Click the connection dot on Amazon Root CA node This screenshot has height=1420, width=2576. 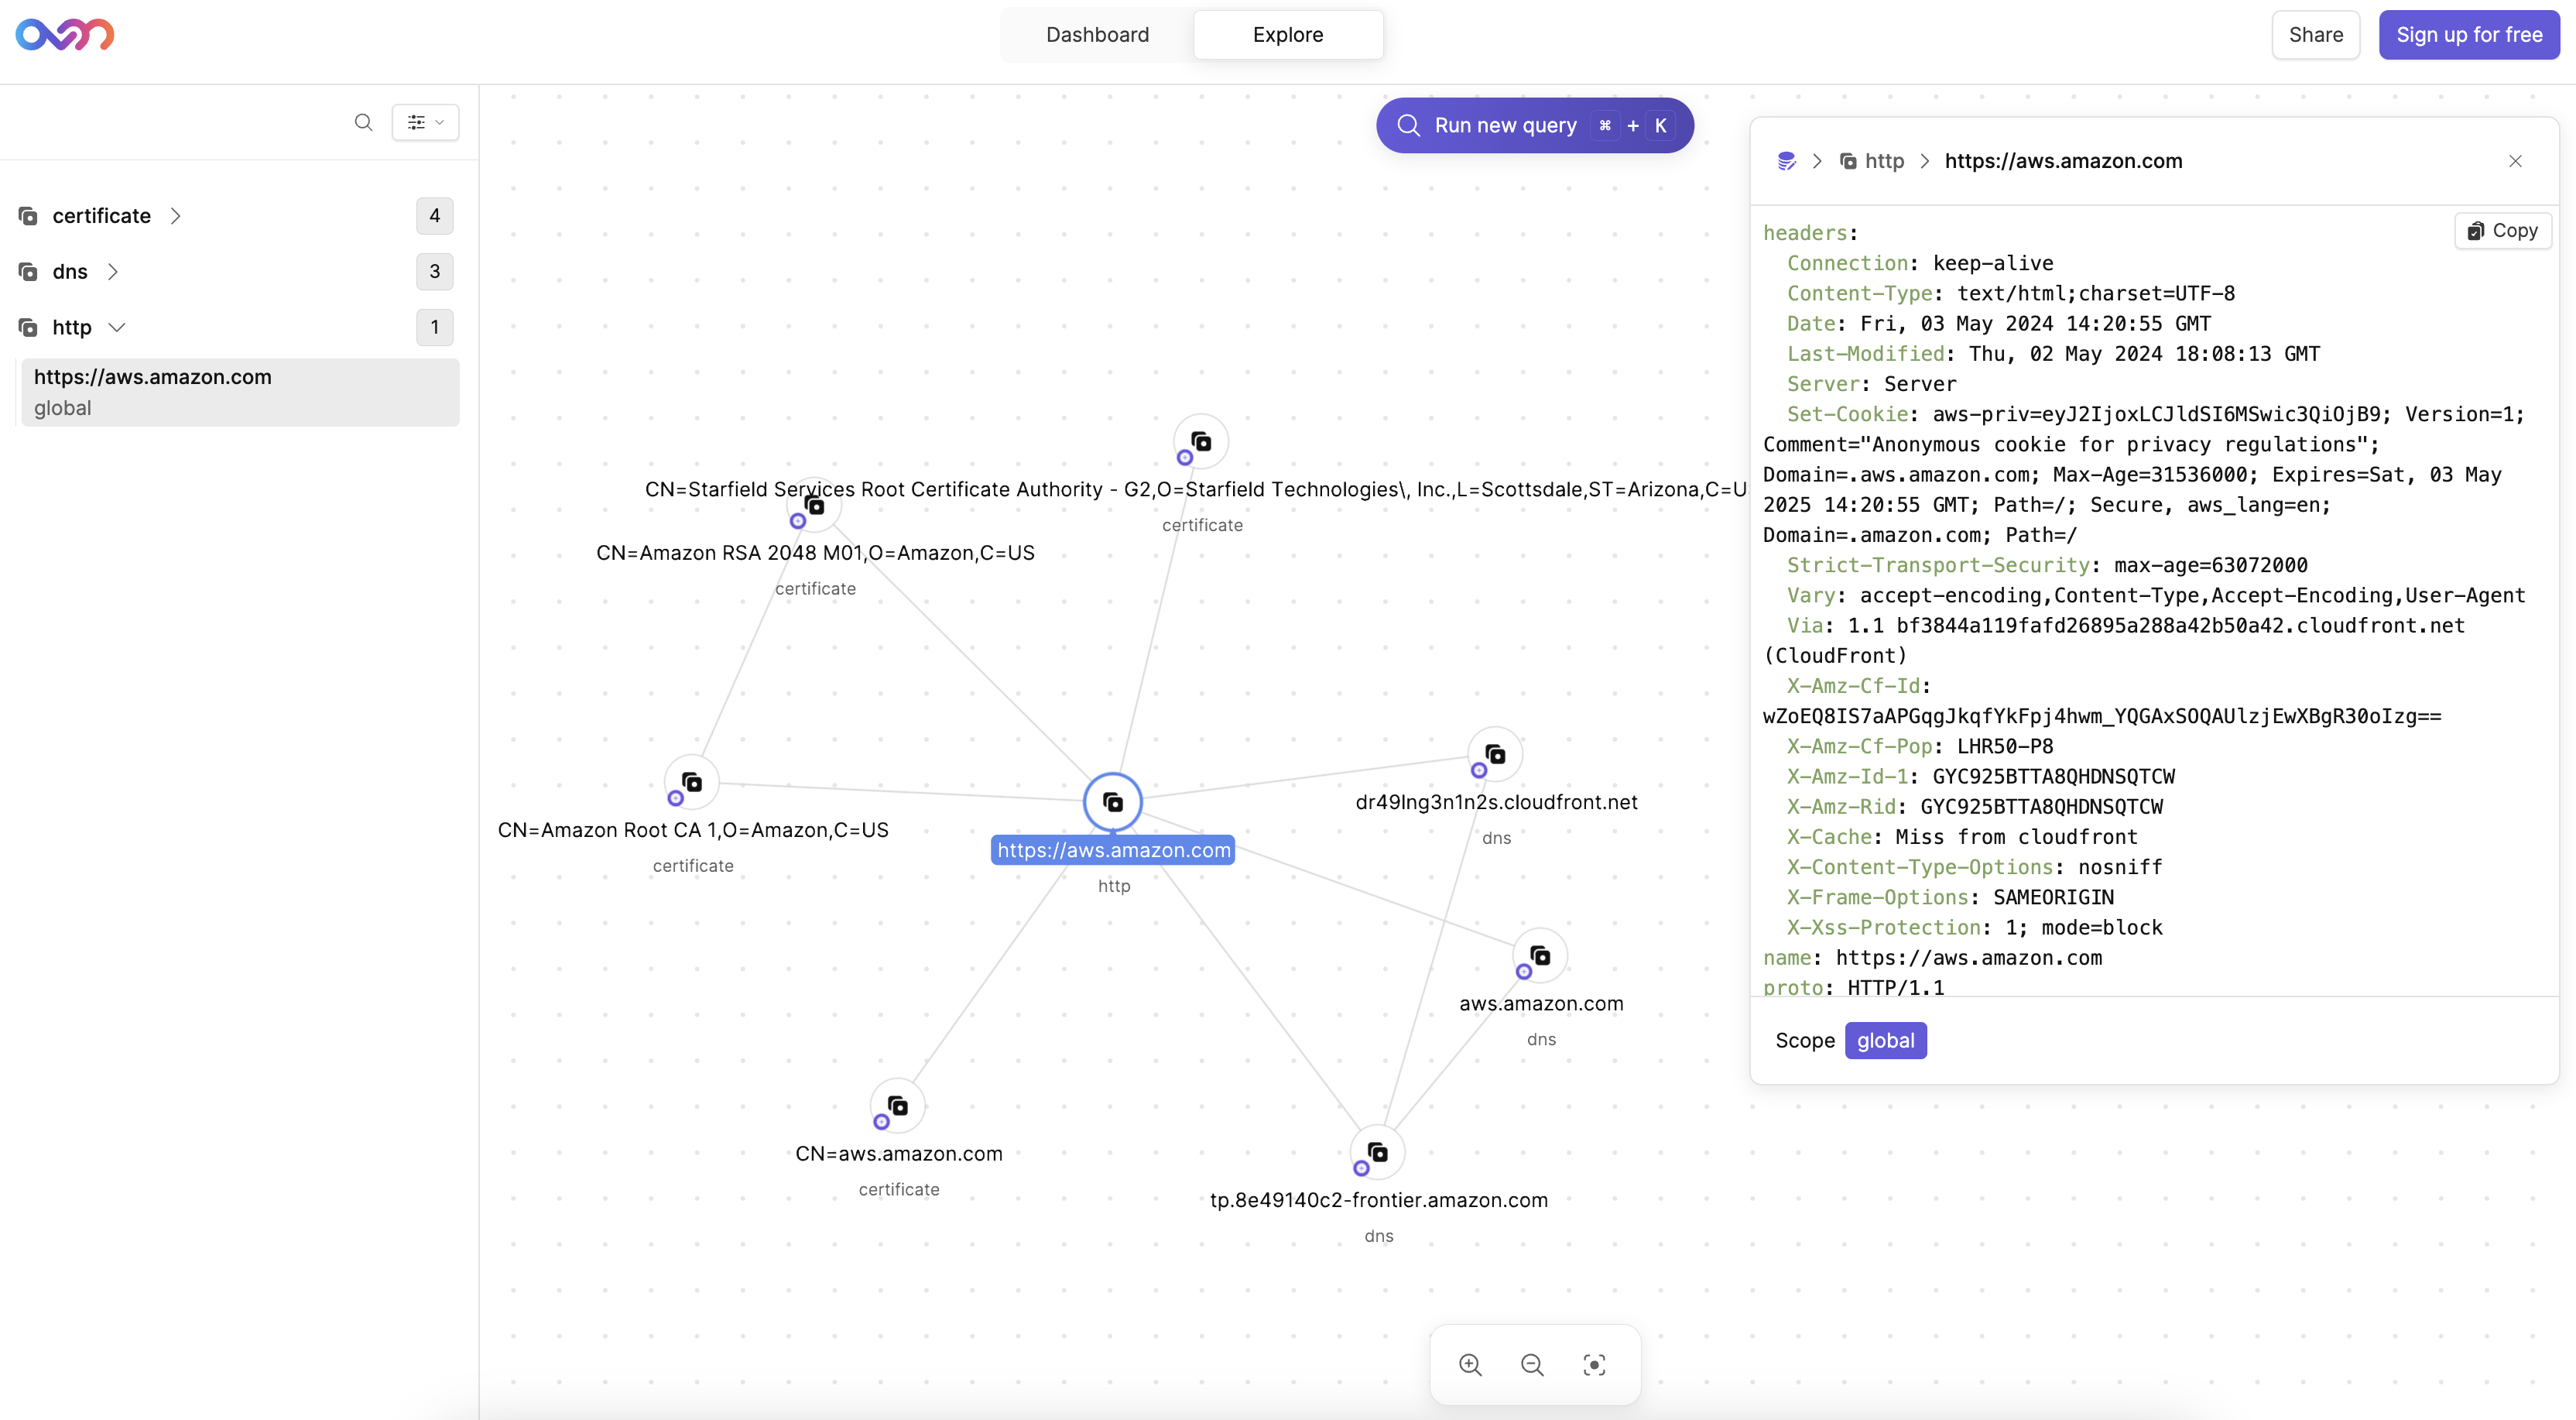click(675, 798)
